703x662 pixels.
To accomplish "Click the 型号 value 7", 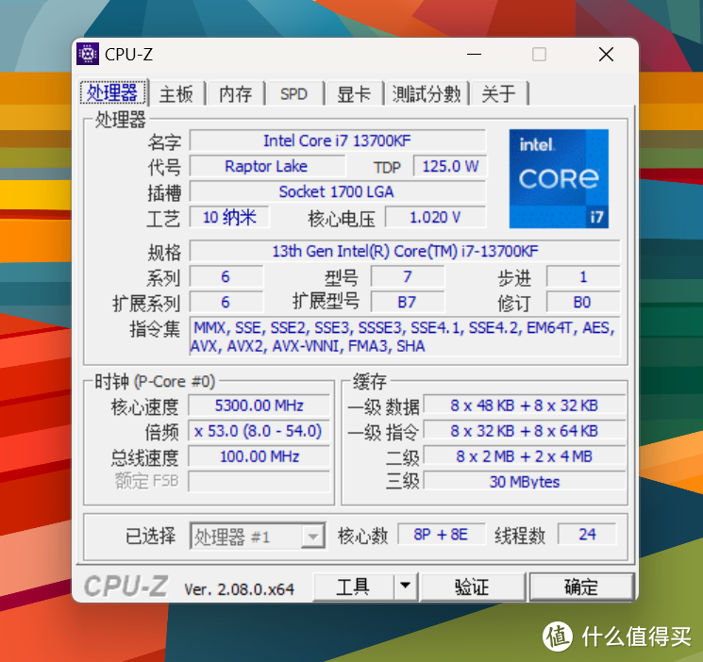I will click(x=408, y=276).
